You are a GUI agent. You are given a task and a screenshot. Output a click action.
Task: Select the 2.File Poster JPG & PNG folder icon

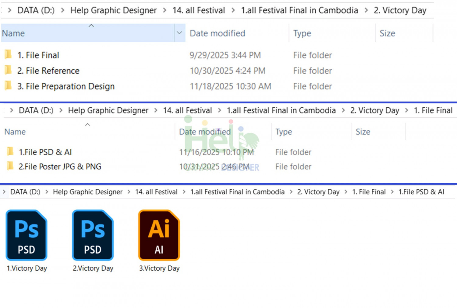[10, 166]
